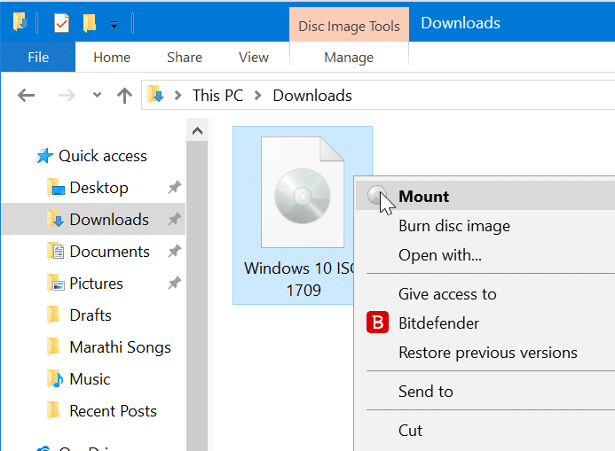Screen dimensions: 615x451
Task: Switch to the Manage ribbon tab
Action: click(x=349, y=58)
